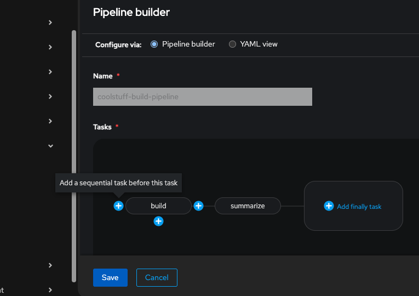419x296 pixels.
Task: Click the plus icon in finally task box
Action: pyautogui.click(x=329, y=206)
